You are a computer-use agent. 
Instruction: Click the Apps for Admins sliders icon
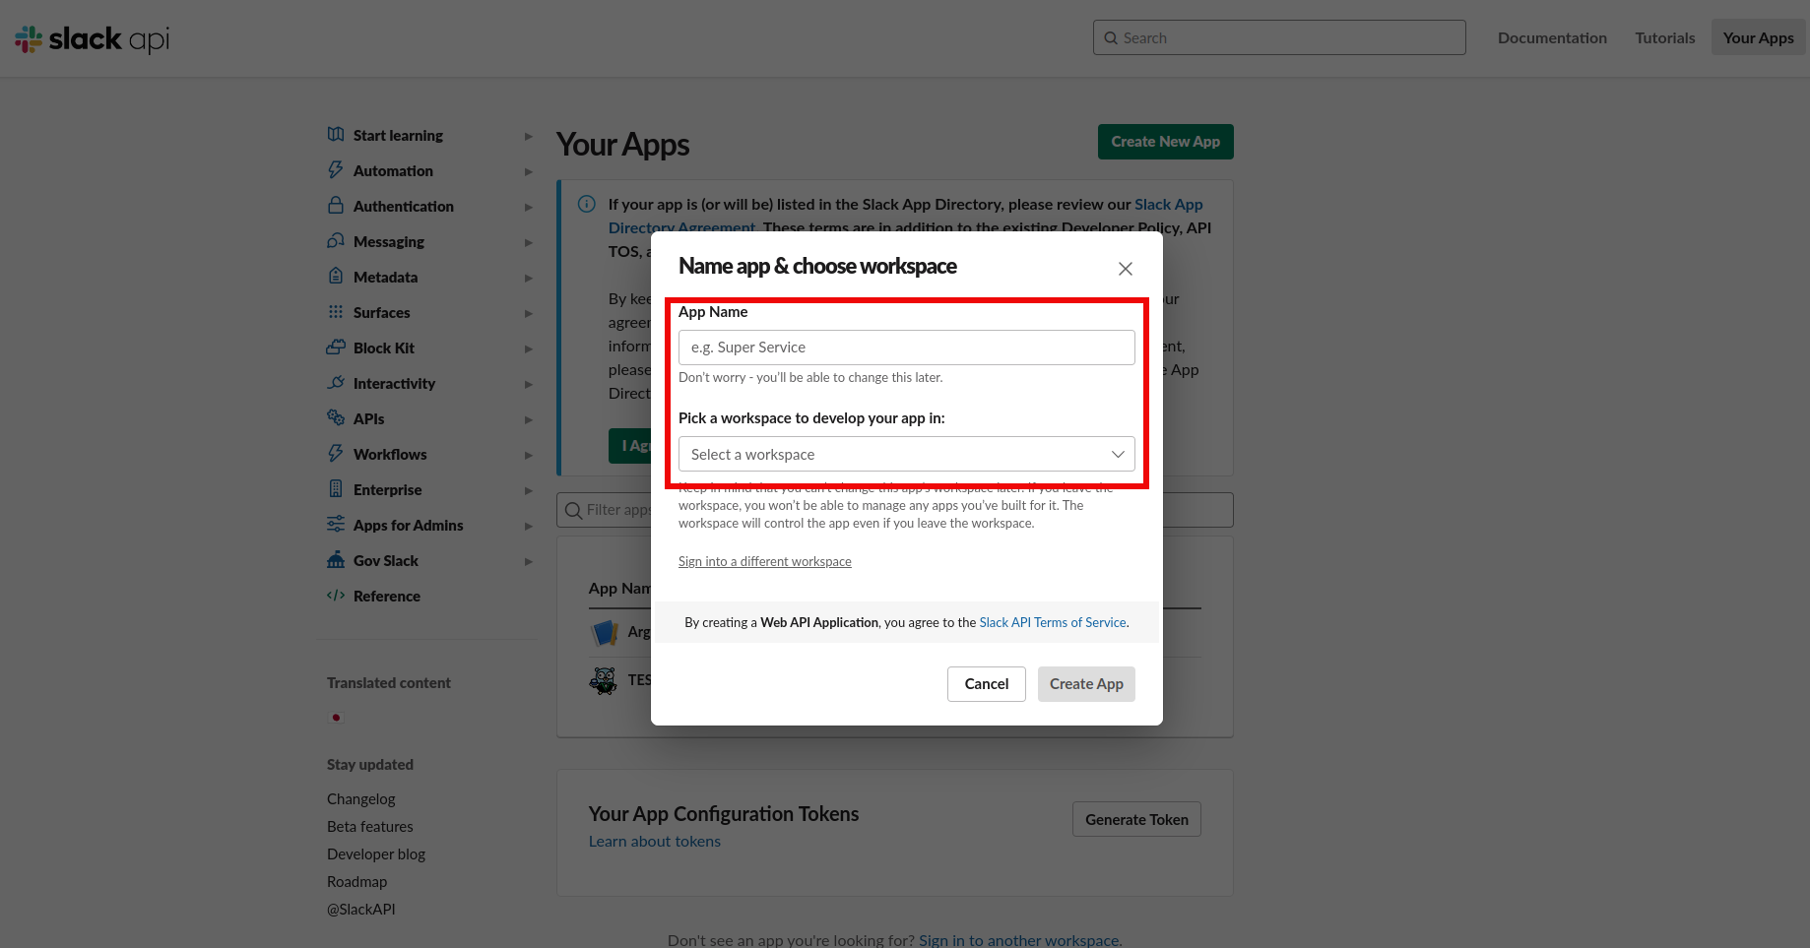[336, 525]
